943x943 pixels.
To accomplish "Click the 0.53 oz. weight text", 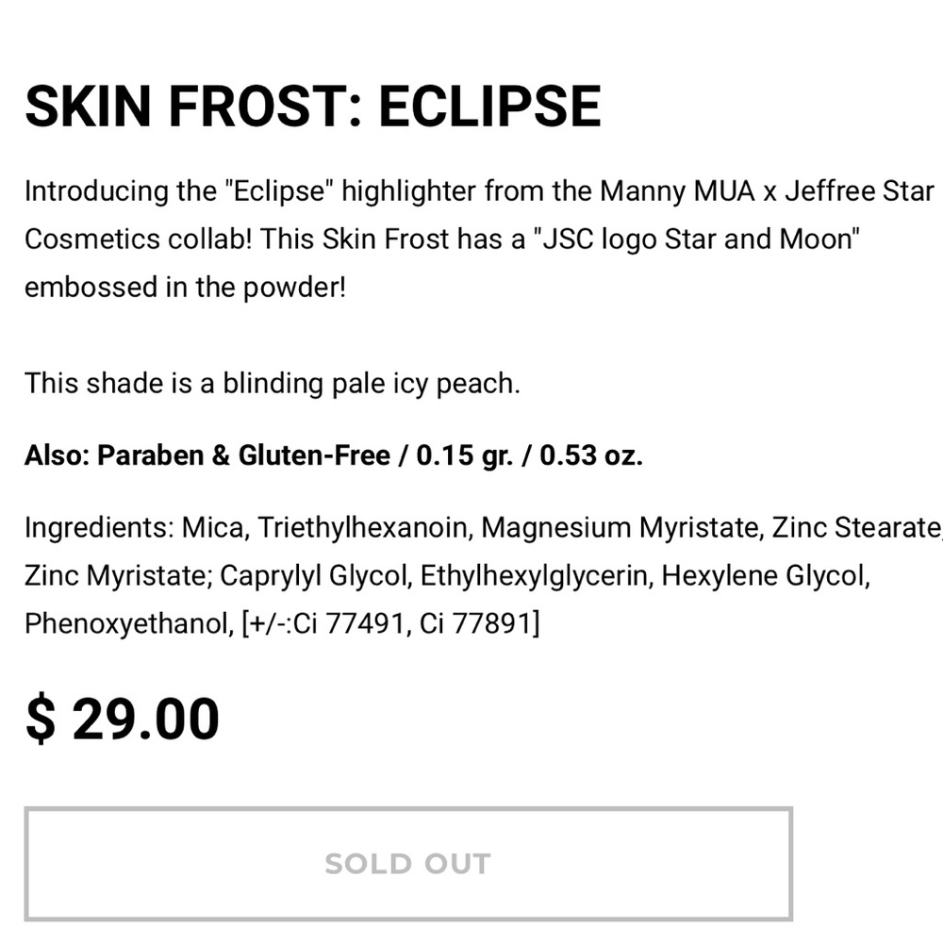I will click(x=590, y=455).
